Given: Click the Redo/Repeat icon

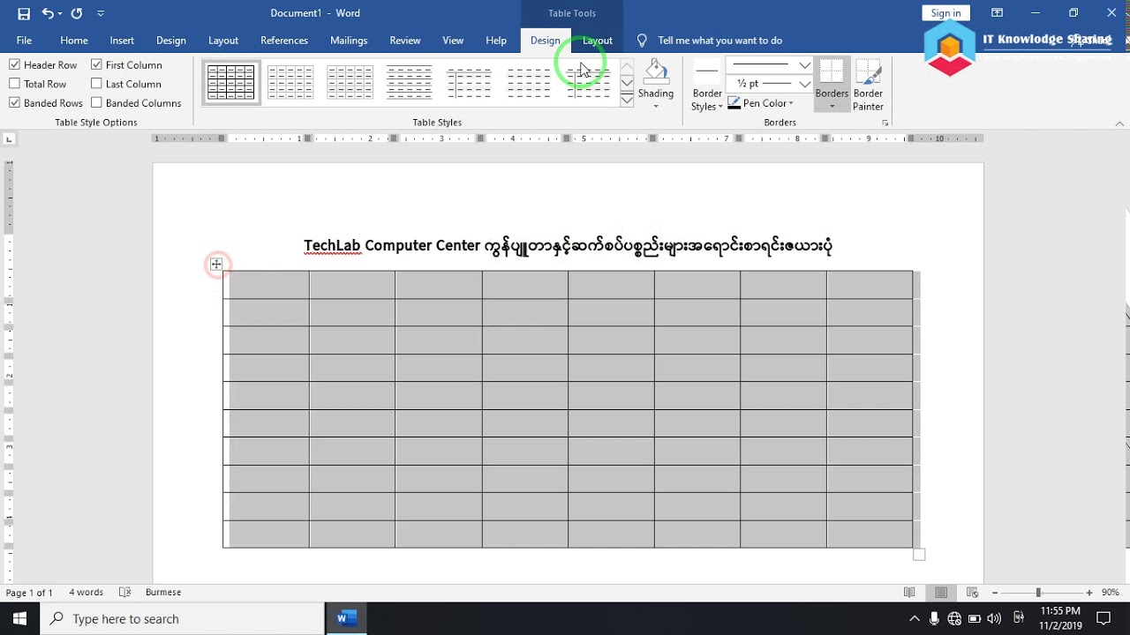Looking at the screenshot, I should [x=77, y=13].
